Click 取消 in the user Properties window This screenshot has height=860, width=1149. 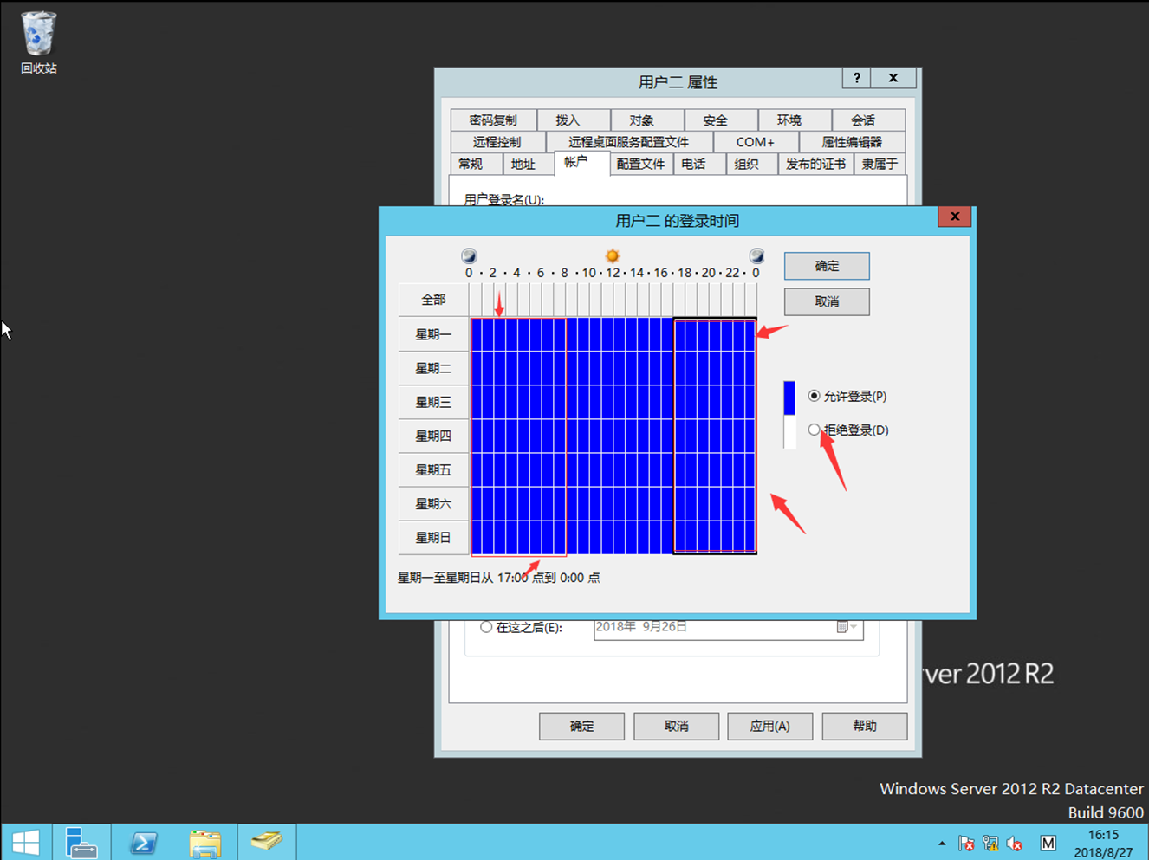pos(676,726)
